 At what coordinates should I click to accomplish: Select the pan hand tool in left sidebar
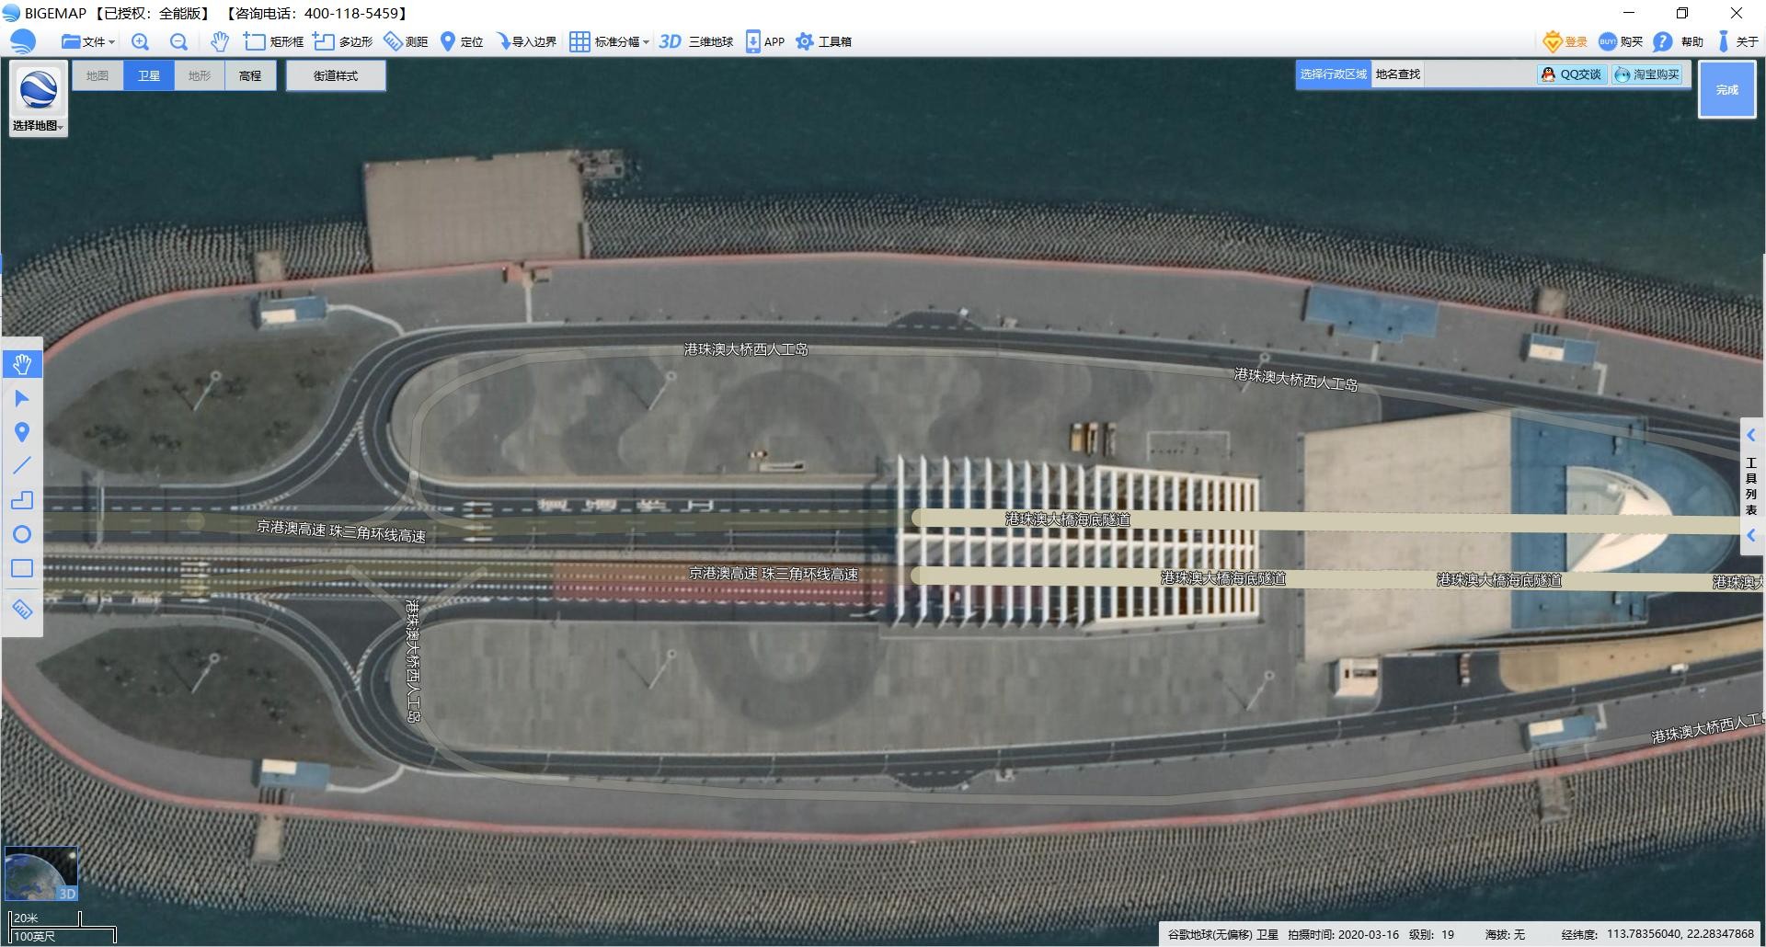22,364
